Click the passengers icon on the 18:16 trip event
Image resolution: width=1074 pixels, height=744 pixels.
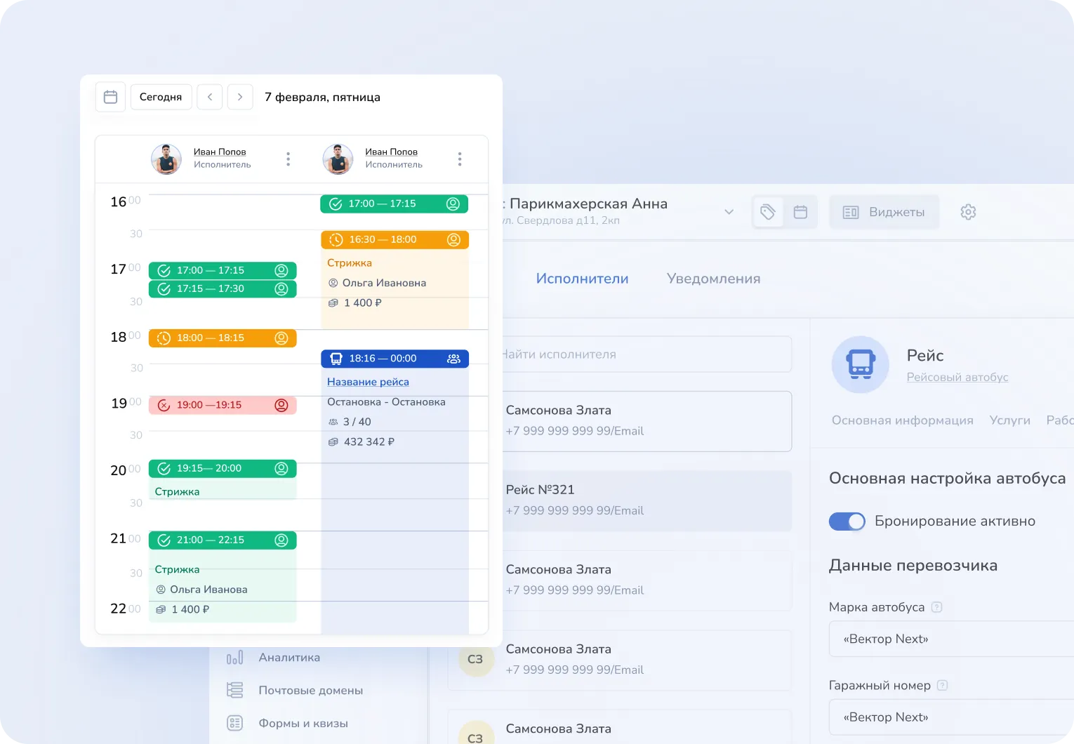(x=453, y=359)
